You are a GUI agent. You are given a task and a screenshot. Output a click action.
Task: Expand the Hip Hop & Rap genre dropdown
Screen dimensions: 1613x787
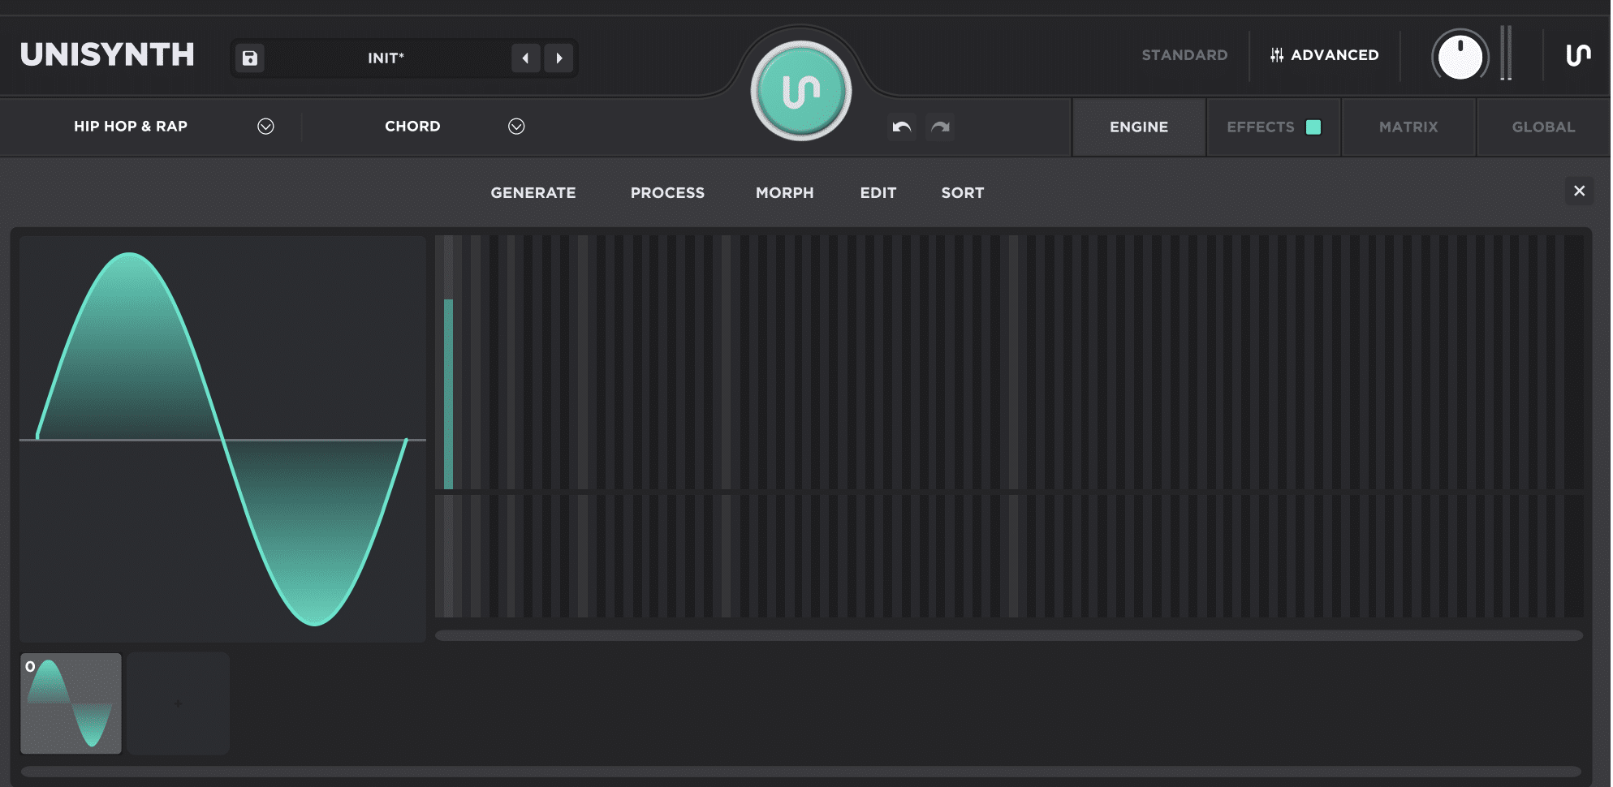click(x=265, y=127)
